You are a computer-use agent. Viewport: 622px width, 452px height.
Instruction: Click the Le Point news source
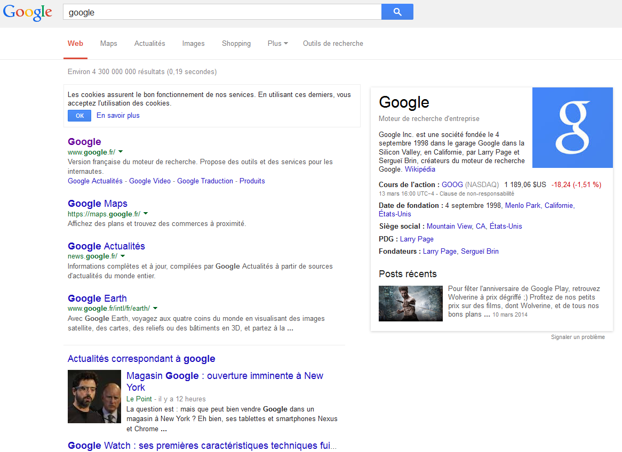pos(139,399)
